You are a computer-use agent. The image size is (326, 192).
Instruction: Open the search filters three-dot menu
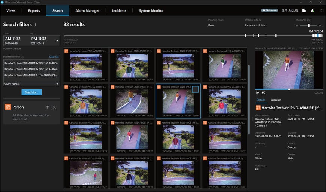pos(36,24)
